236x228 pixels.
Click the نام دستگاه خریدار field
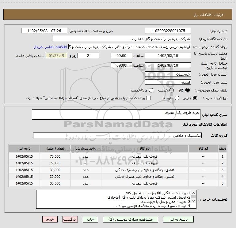(122, 39)
